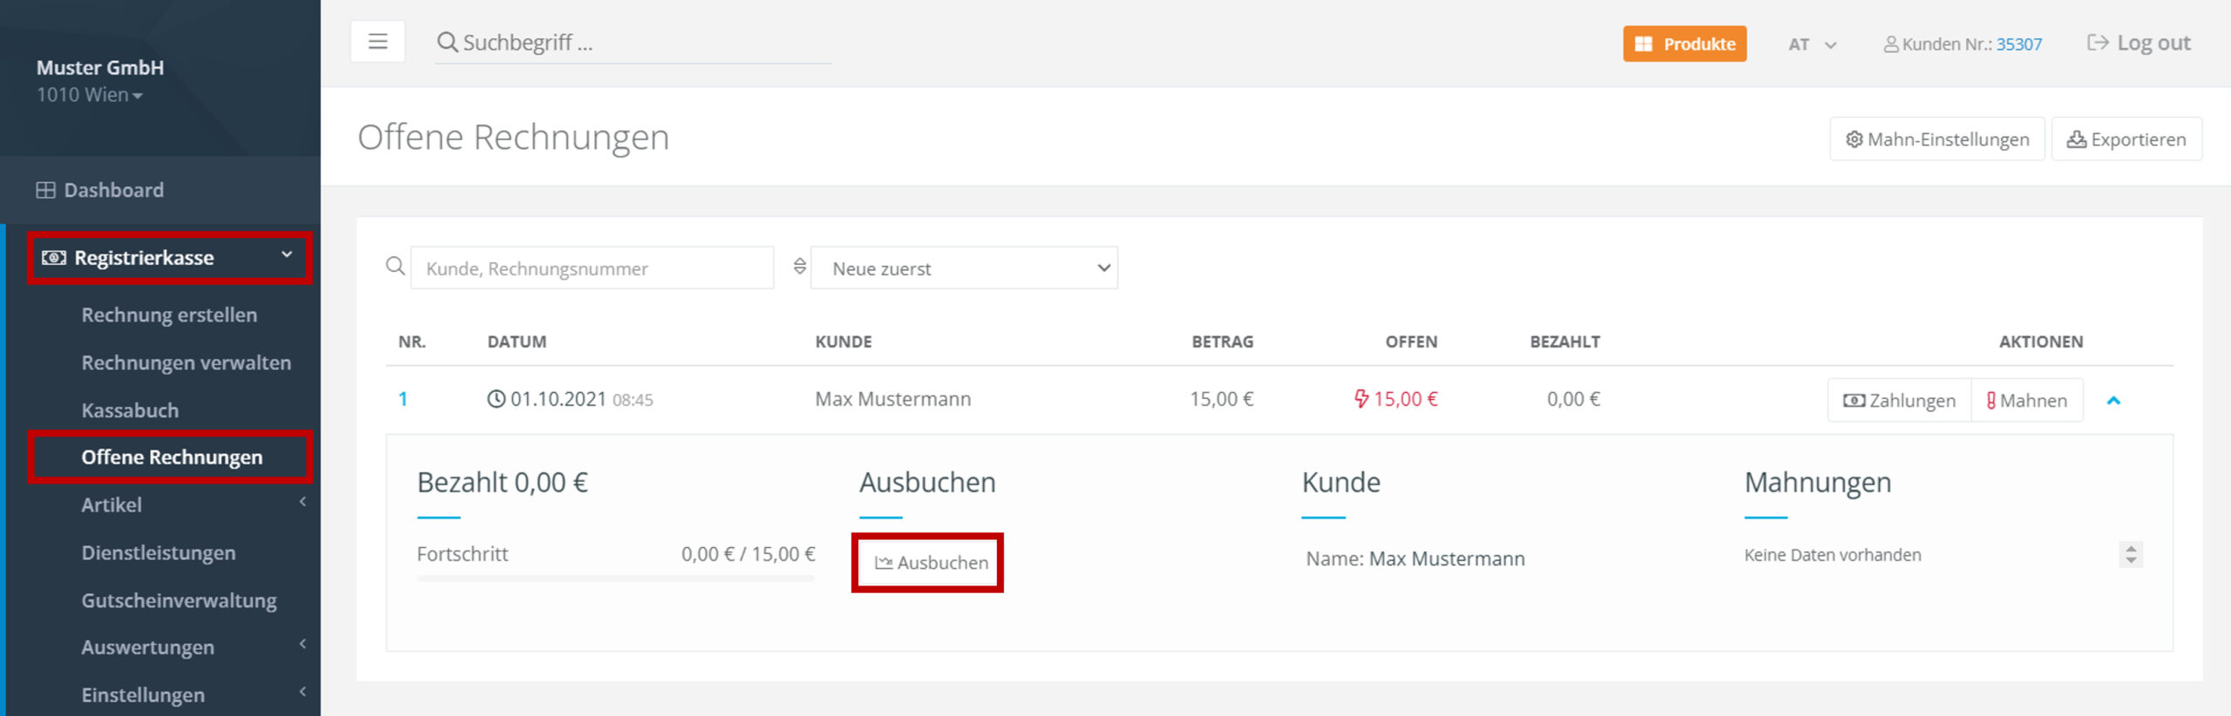Screen dimensions: 2231x716
Task: Click the date 01.10.2021 cell
Action: (569, 399)
